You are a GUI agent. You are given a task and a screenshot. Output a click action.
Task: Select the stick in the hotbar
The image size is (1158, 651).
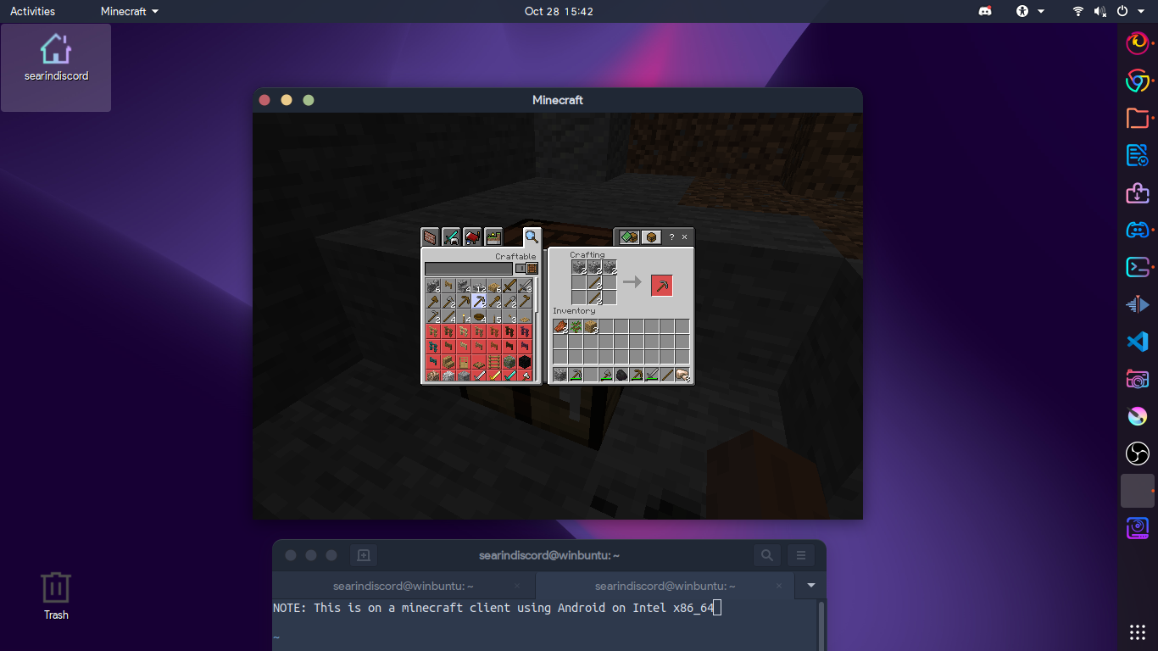click(667, 375)
